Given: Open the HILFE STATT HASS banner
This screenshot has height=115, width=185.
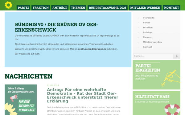Looking at the screenshot, I should pyautogui.click(x=156, y=103).
